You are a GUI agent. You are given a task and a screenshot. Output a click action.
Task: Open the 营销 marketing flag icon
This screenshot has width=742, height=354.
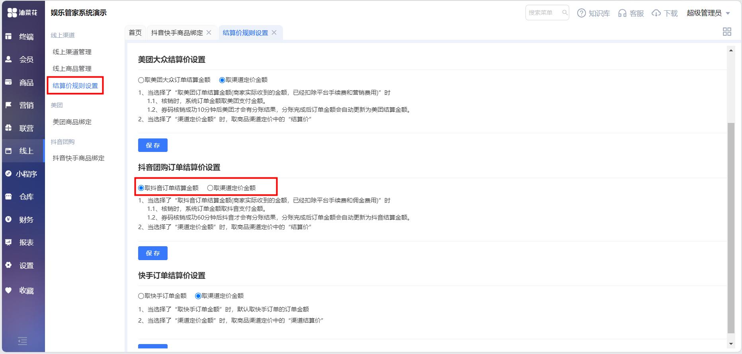click(8, 105)
